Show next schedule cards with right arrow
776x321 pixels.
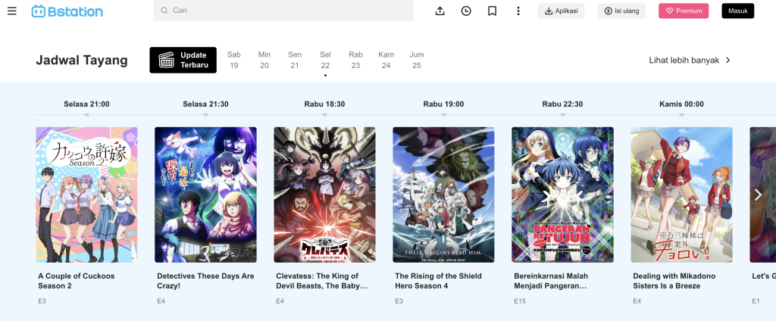[758, 195]
